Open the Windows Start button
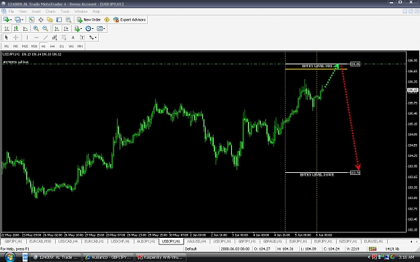Viewport: 420px width, 262px height. 9,257
